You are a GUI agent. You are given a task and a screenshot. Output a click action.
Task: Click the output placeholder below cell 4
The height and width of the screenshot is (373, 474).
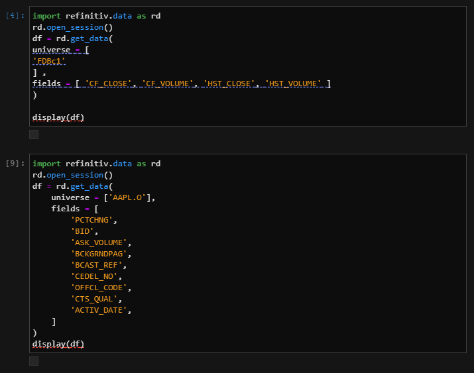tap(34, 134)
